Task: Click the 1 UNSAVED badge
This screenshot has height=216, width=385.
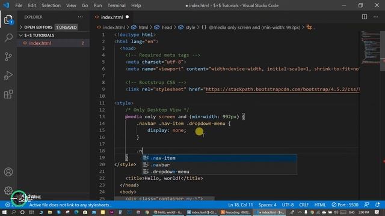Action: click(66, 27)
